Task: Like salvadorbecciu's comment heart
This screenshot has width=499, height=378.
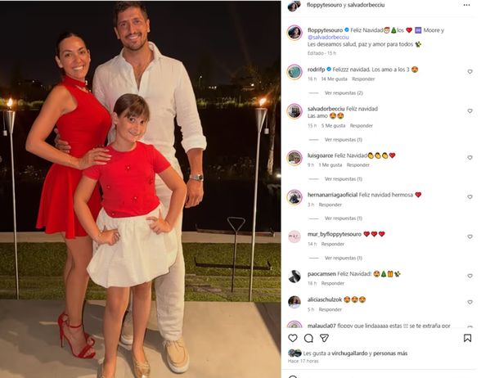Action: click(x=470, y=111)
